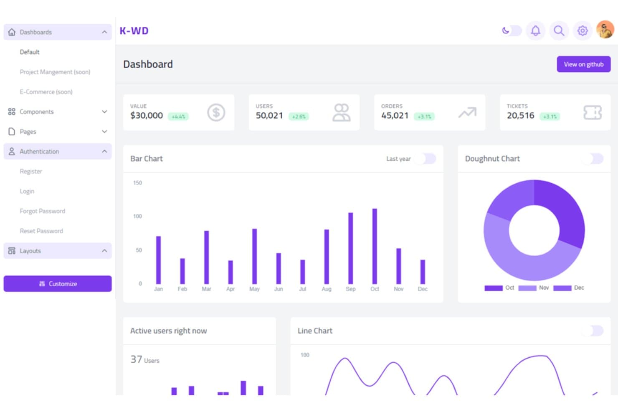Select the Default dashboard item
Viewport: 618px width, 412px height.
click(30, 52)
